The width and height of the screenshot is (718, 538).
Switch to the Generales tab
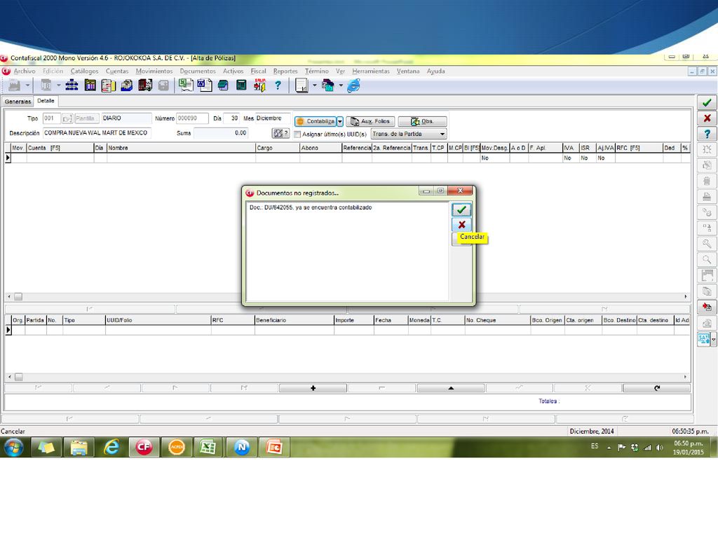pos(18,102)
